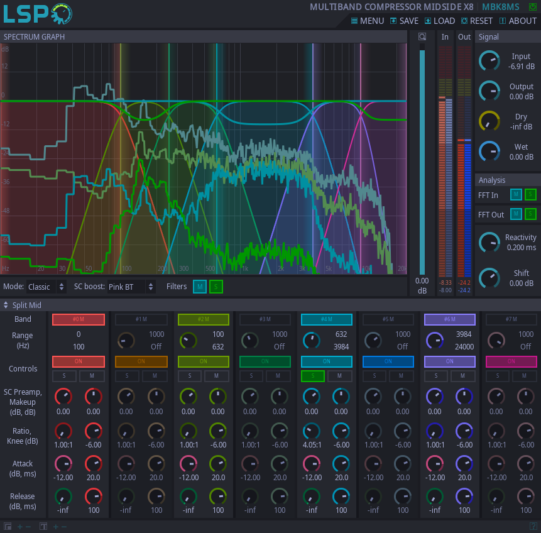Toggle FFT In S analysis

point(530,195)
